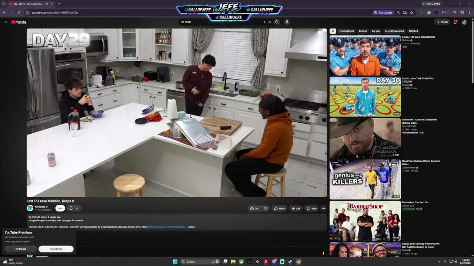
Task: Open the Windows Start menu
Action: (175, 262)
